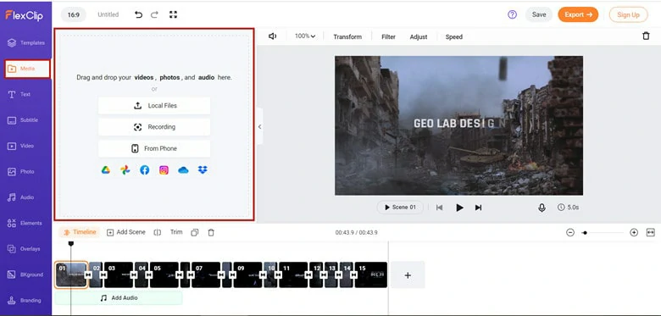Delete scene using timeline trash icon

pos(211,233)
